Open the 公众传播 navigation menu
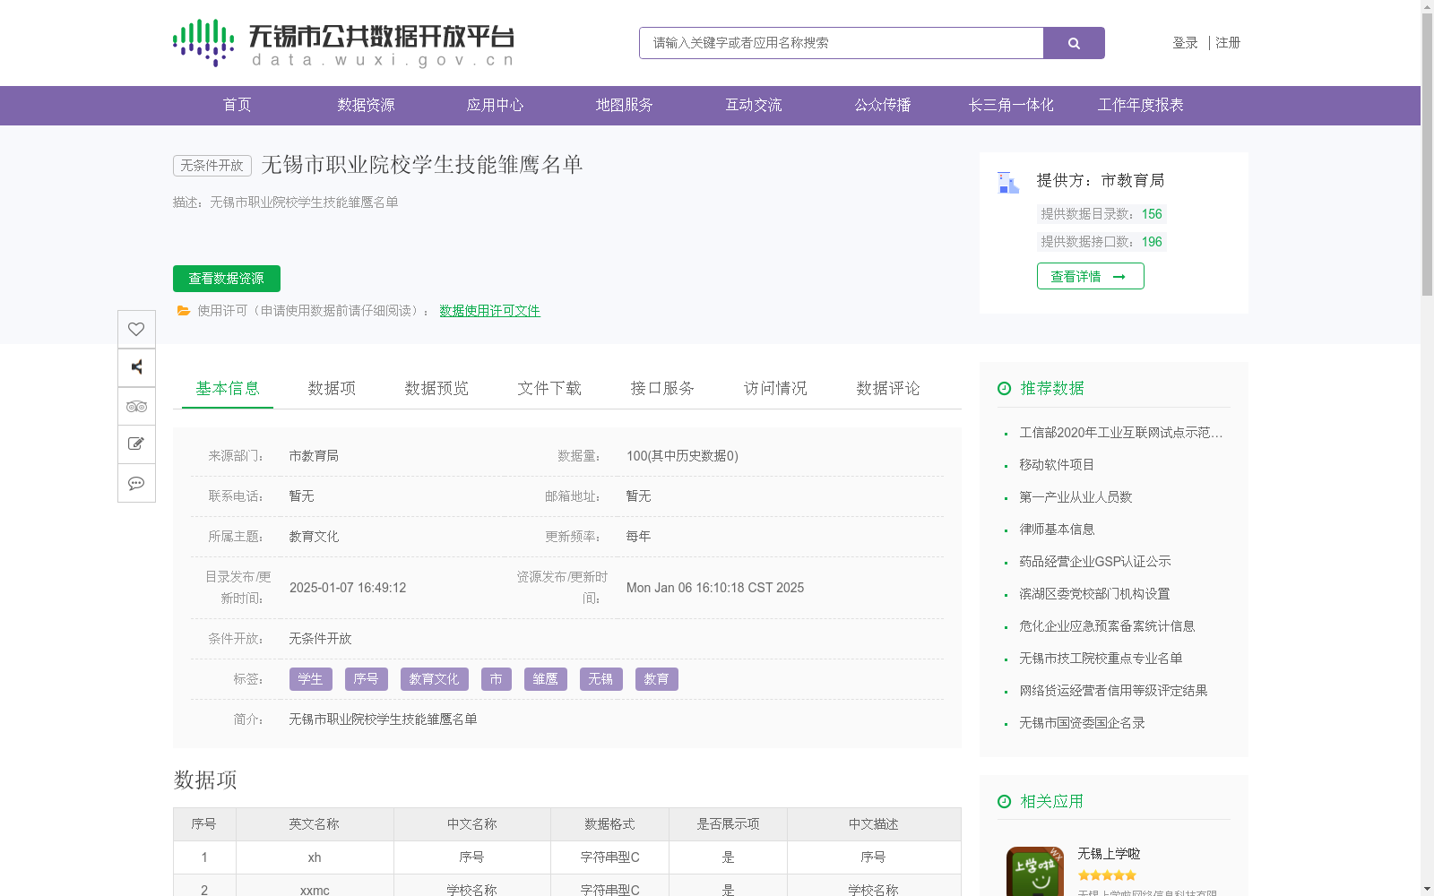This screenshot has height=896, width=1434. [883, 106]
